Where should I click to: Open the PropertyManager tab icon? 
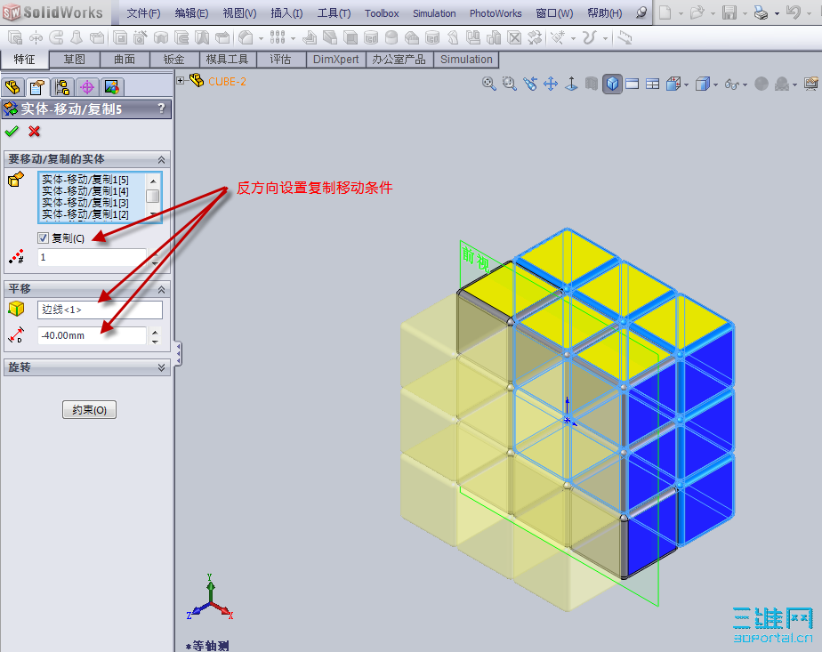[x=37, y=87]
